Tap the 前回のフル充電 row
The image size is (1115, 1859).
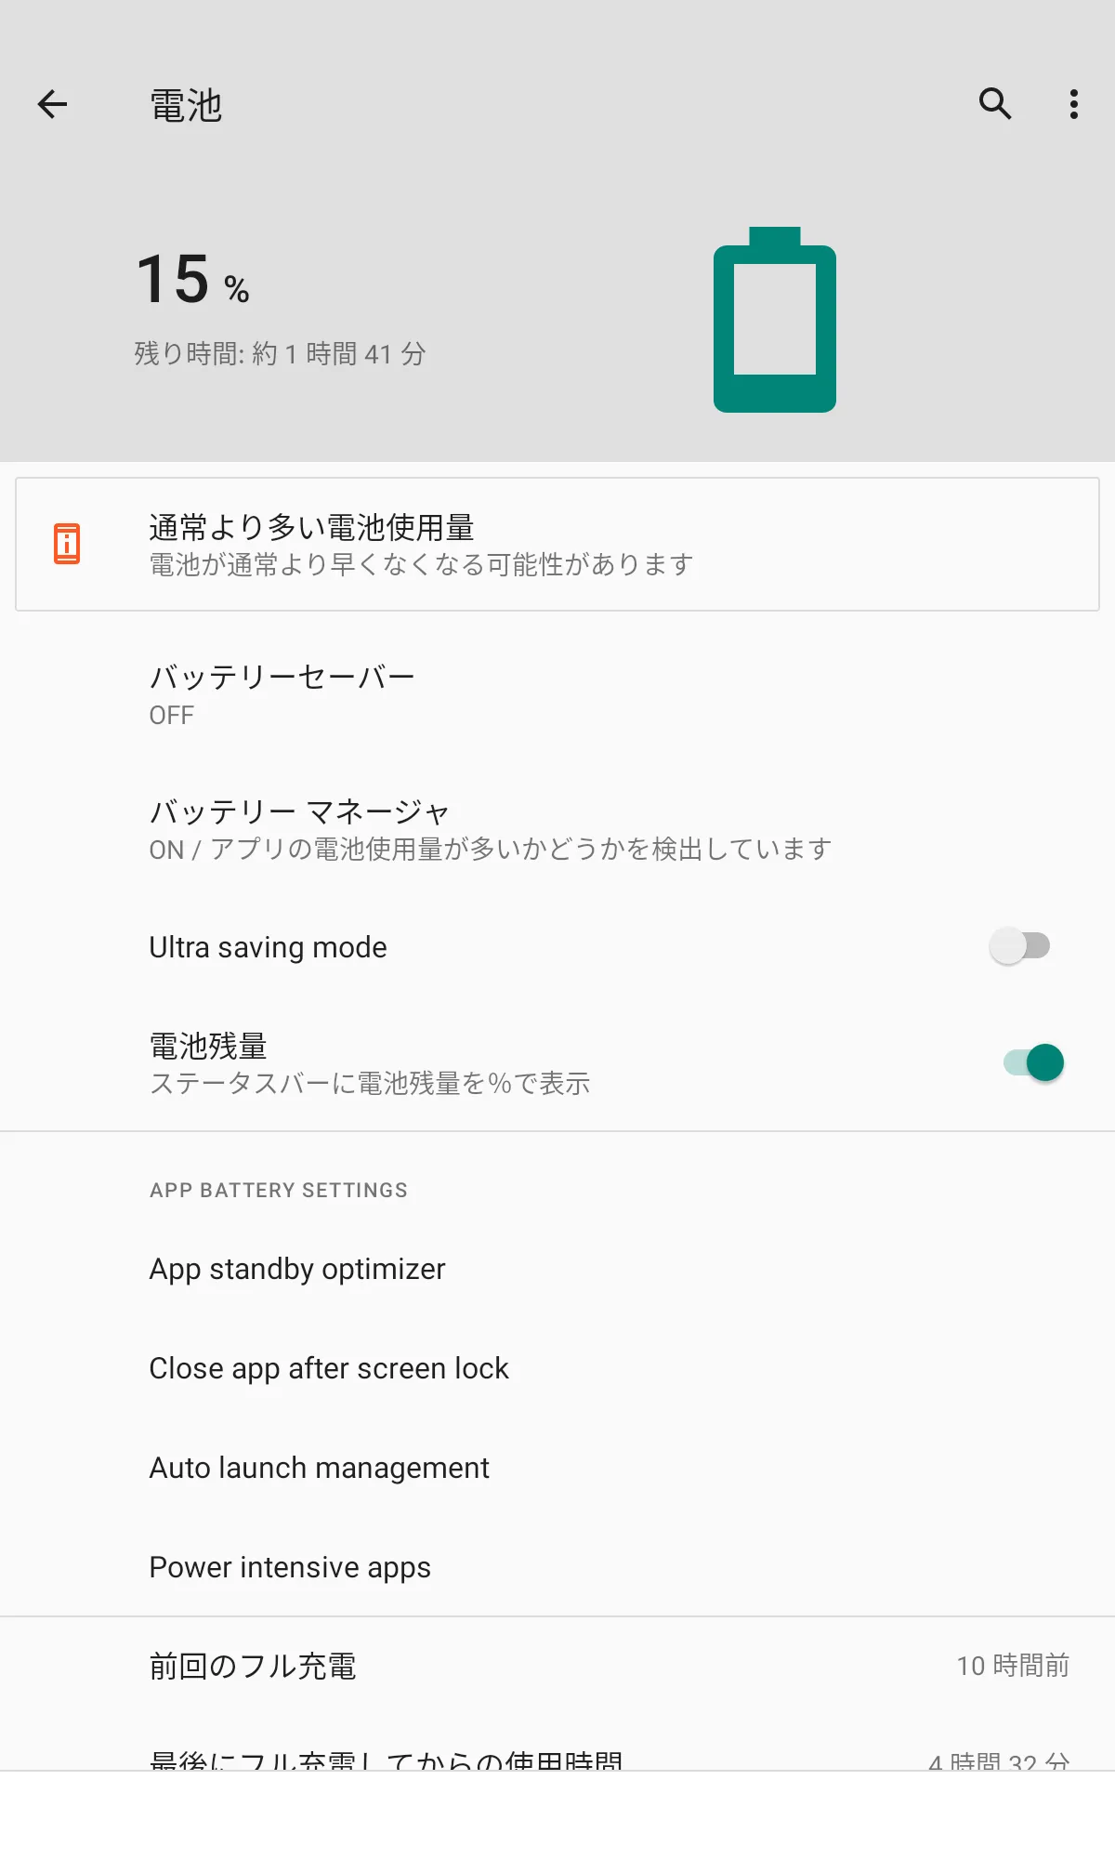tap(557, 1666)
